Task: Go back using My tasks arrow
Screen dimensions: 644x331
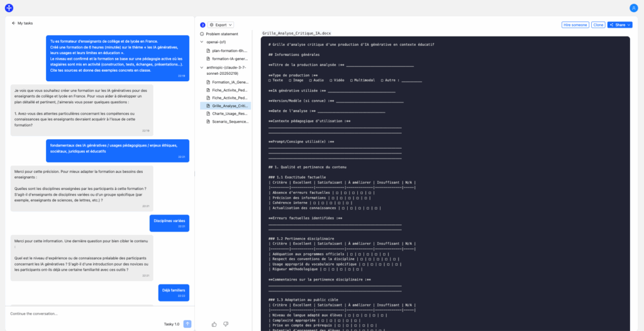Action: click(14, 23)
